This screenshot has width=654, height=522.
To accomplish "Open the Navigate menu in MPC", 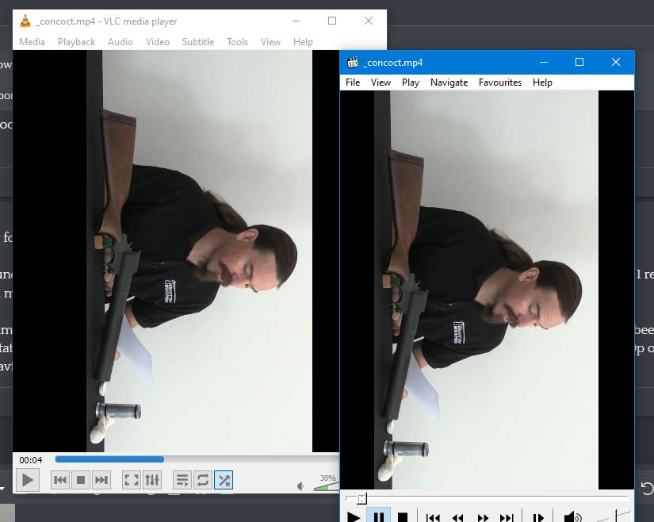I will pos(449,83).
